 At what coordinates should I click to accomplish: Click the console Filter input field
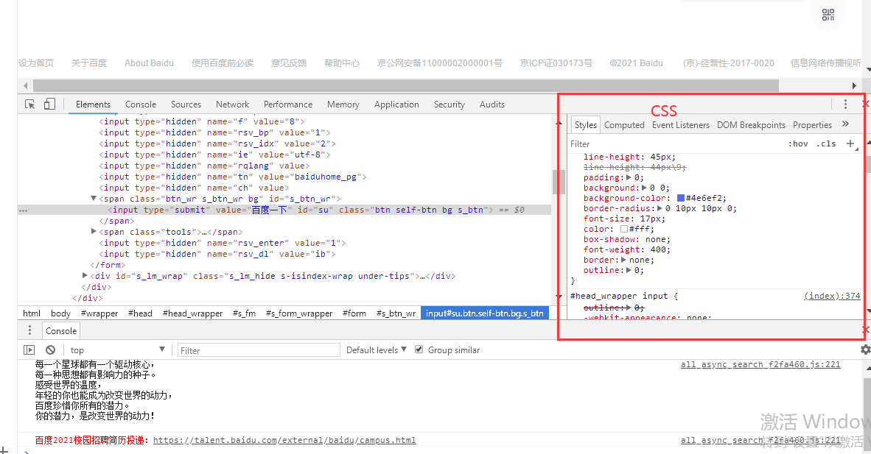259,350
